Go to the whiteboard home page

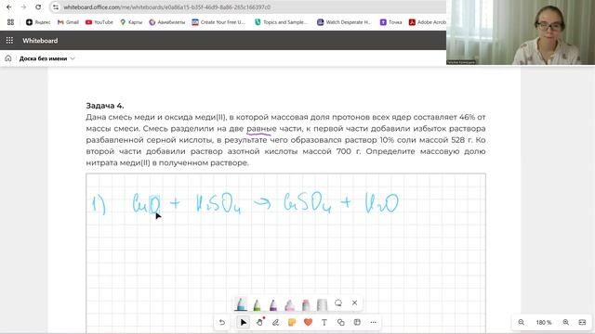coord(8,58)
